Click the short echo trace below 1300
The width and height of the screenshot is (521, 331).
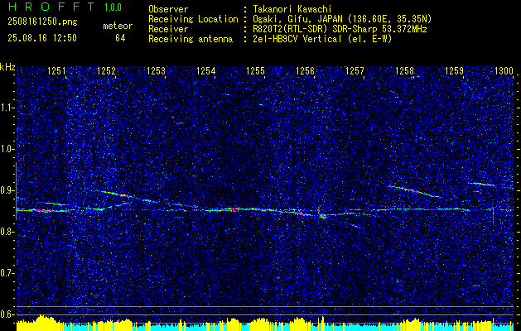point(482,184)
